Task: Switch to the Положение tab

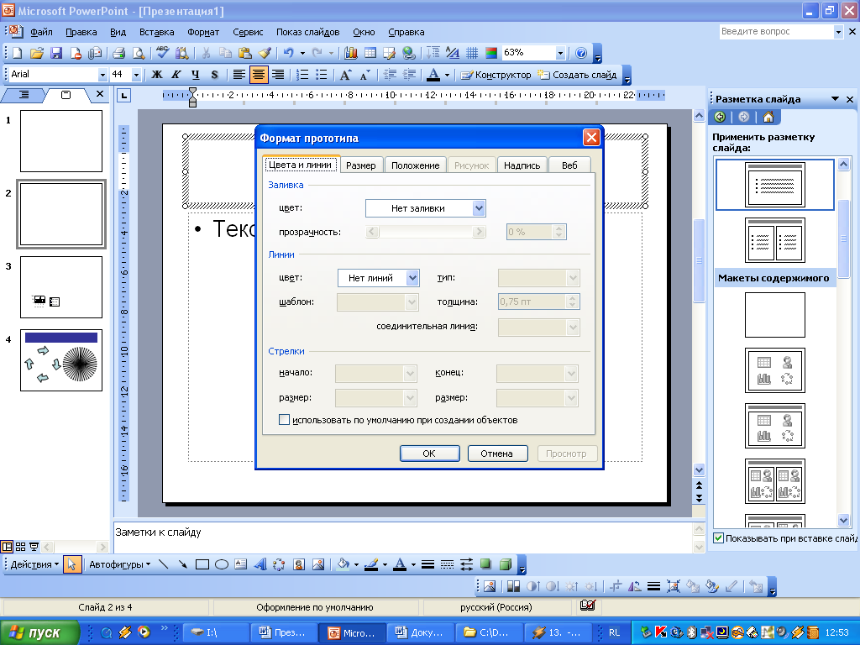Action: pos(415,165)
